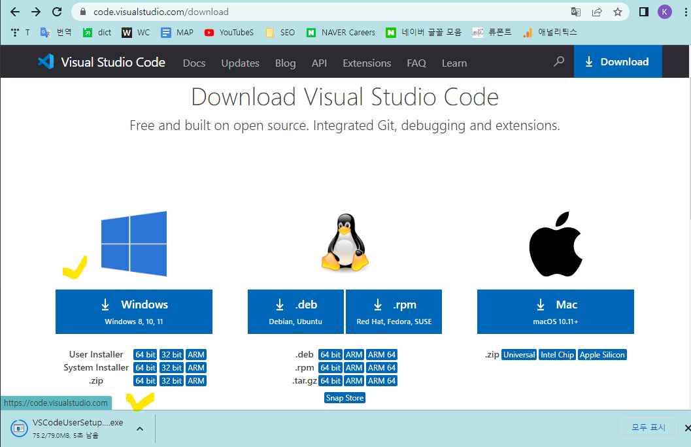Click the 모두 표시 show all button
691x447 pixels.
(x=649, y=427)
